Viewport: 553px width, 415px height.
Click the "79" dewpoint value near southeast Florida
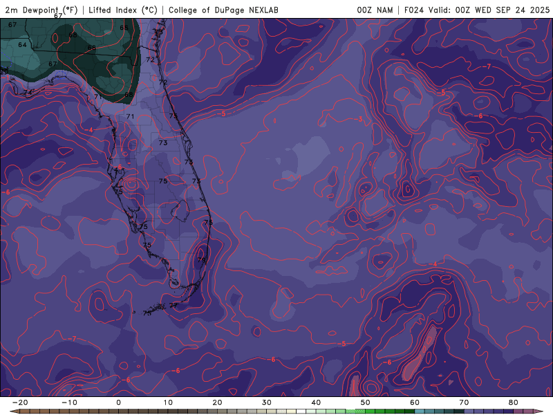pos(201,260)
